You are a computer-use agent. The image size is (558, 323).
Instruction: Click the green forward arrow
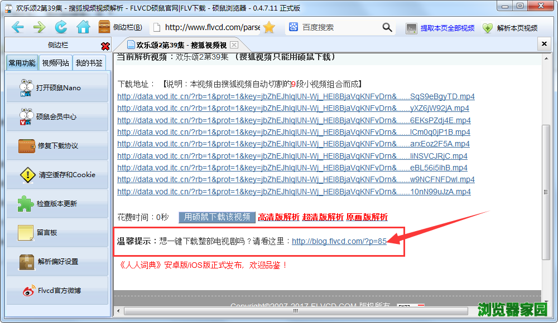39,27
